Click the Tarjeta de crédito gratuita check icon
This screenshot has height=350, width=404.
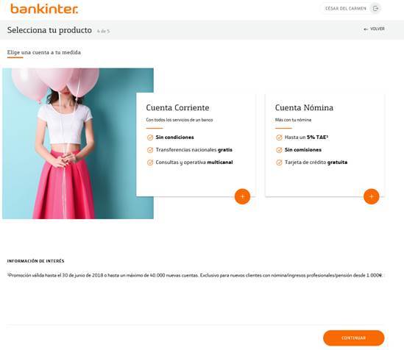click(x=279, y=162)
